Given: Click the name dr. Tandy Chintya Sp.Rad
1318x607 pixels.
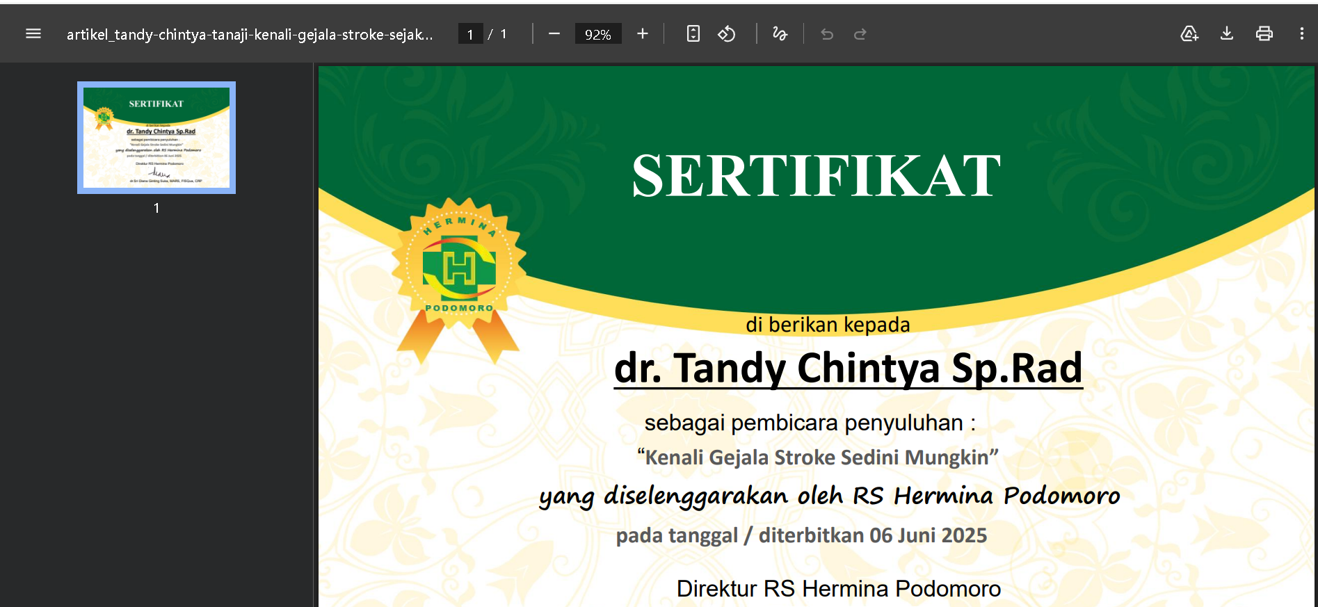Looking at the screenshot, I should click(848, 368).
